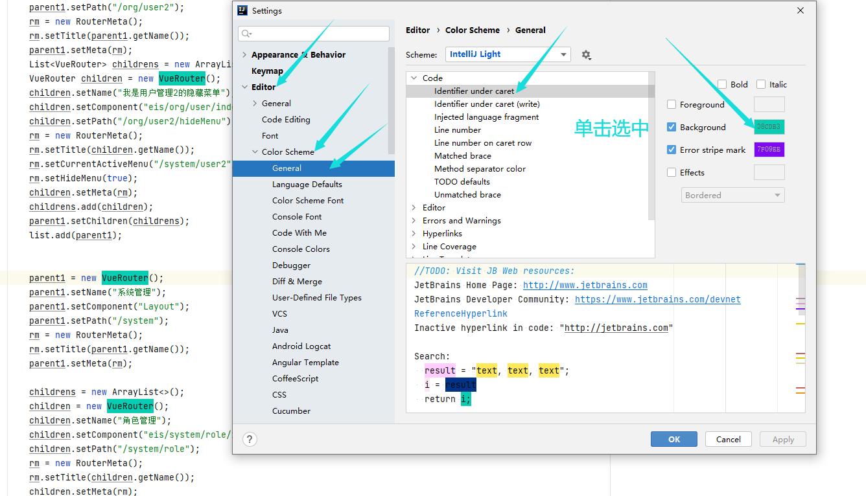Image resolution: width=866 pixels, height=496 pixels.
Task: Click the Apply button
Action: pos(783,439)
